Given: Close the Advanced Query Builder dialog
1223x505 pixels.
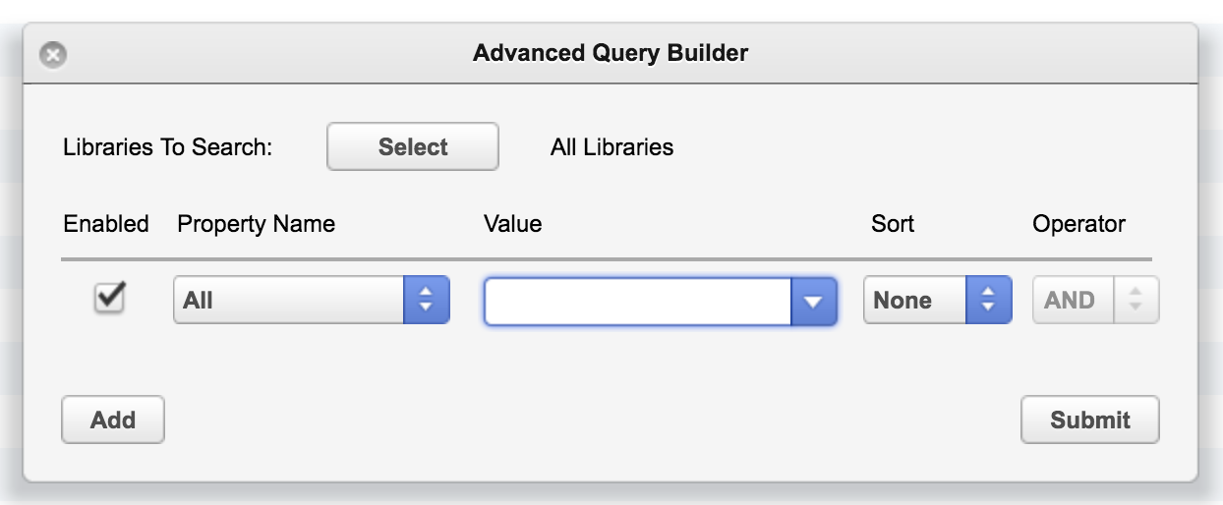Looking at the screenshot, I should (x=53, y=55).
